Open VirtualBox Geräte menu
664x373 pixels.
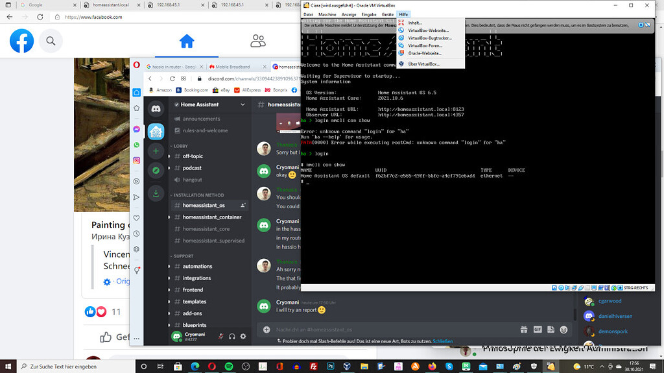388,14
